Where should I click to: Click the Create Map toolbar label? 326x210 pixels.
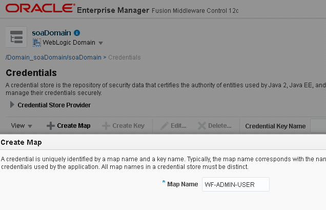(74, 126)
